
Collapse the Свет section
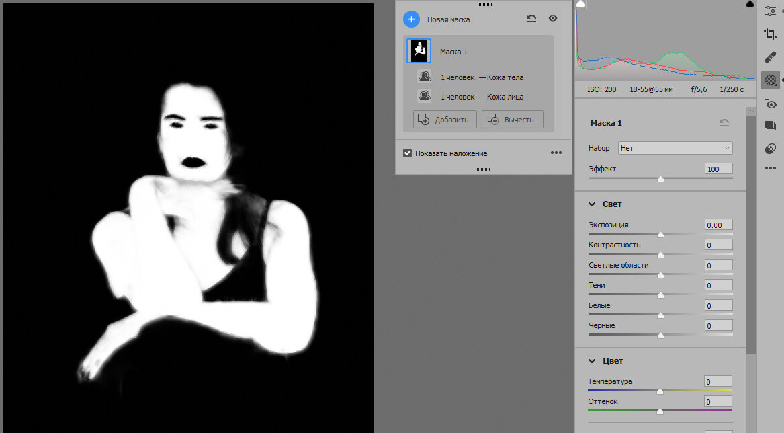[x=593, y=204]
